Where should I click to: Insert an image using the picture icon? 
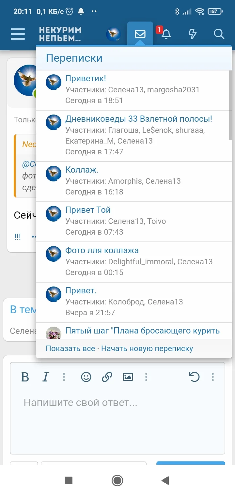pos(128,377)
